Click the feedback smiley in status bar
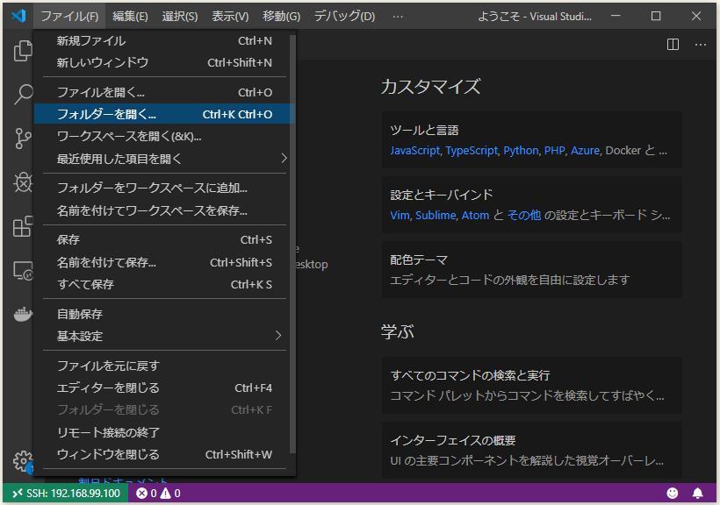The height and width of the screenshot is (505, 720). [x=673, y=493]
